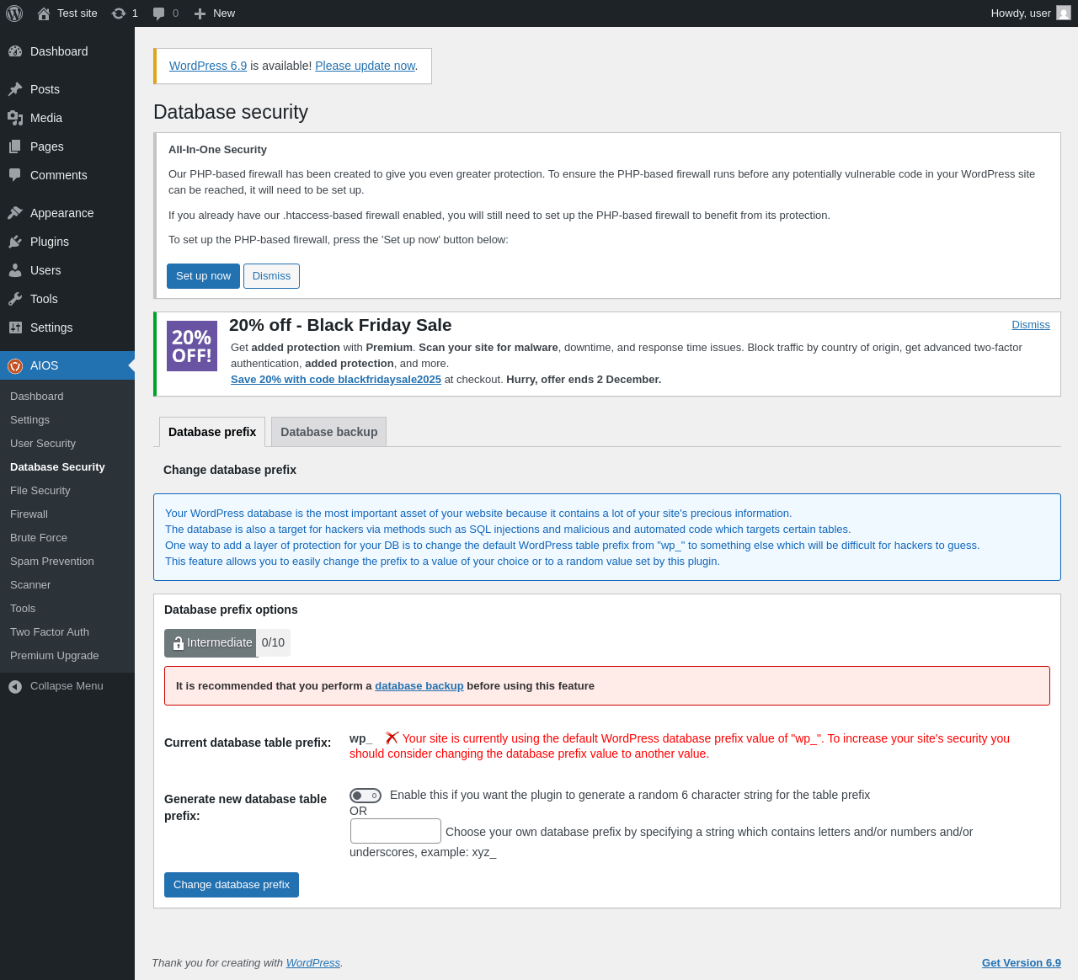
Task: Open Premium Upgrade submenu item
Action: pos(55,656)
